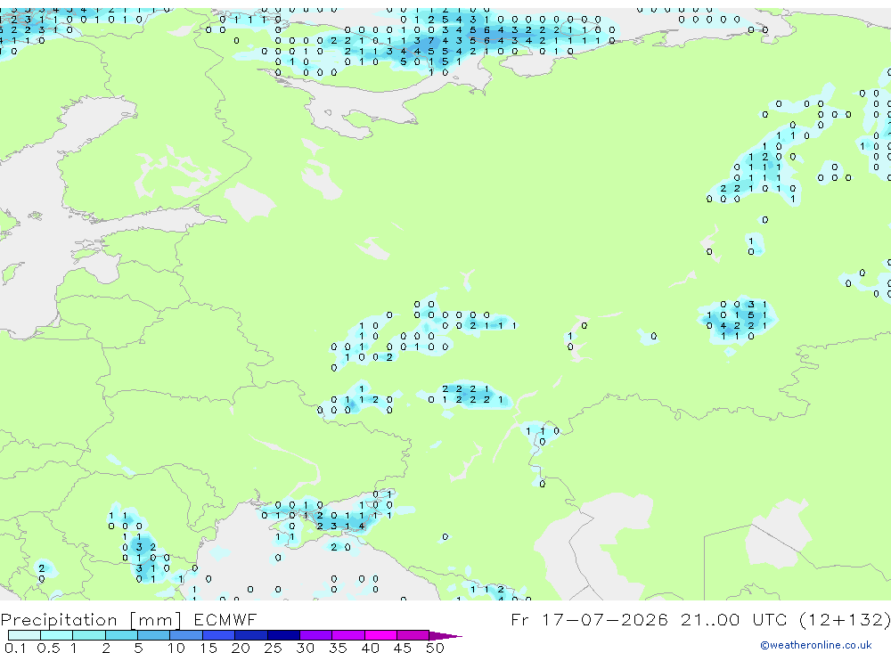Click the legend label "35"
The image size is (891, 653).
(x=338, y=648)
